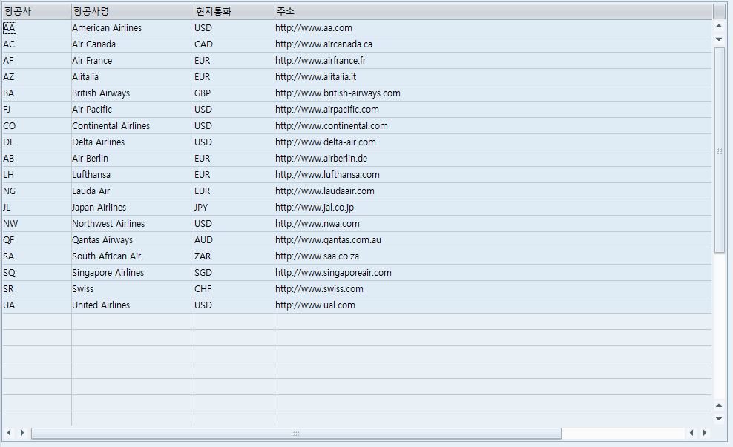Select the AB airline code cell
The image size is (733, 447).
pos(37,159)
